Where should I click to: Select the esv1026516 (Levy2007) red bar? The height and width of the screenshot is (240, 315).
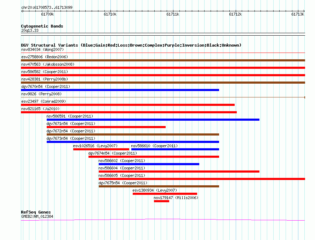click(x=101, y=149)
